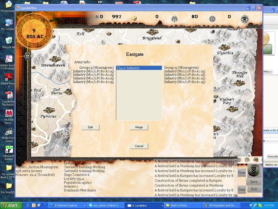Open the 3 CandleBre taskbar group
278x209 pixels.
click(x=144, y=206)
